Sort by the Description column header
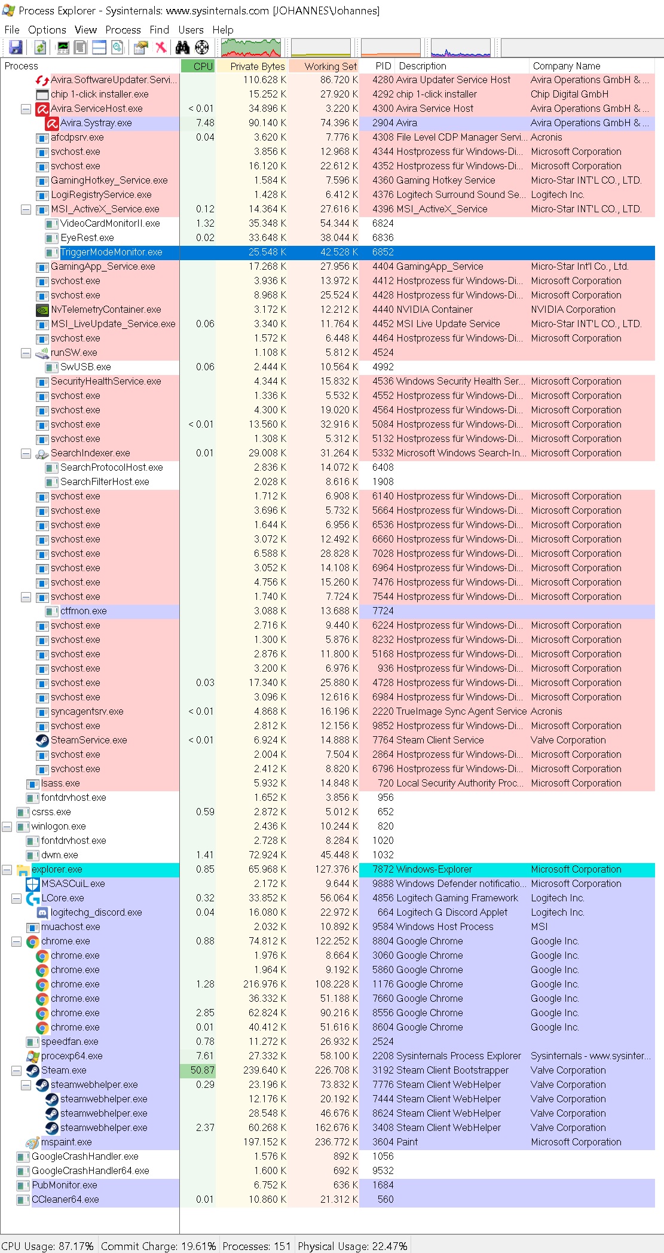The width and height of the screenshot is (664, 1253). coord(463,66)
